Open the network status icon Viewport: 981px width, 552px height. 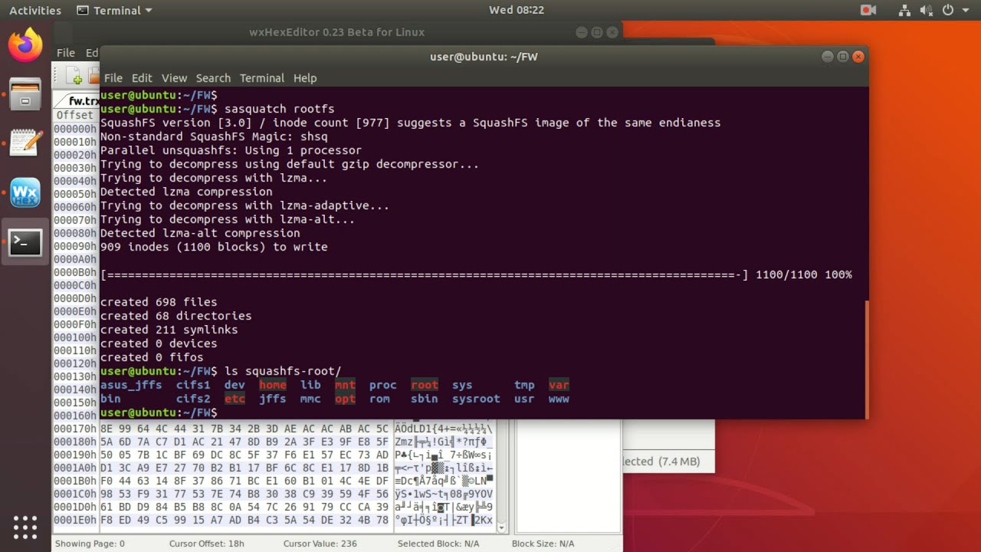tap(905, 10)
